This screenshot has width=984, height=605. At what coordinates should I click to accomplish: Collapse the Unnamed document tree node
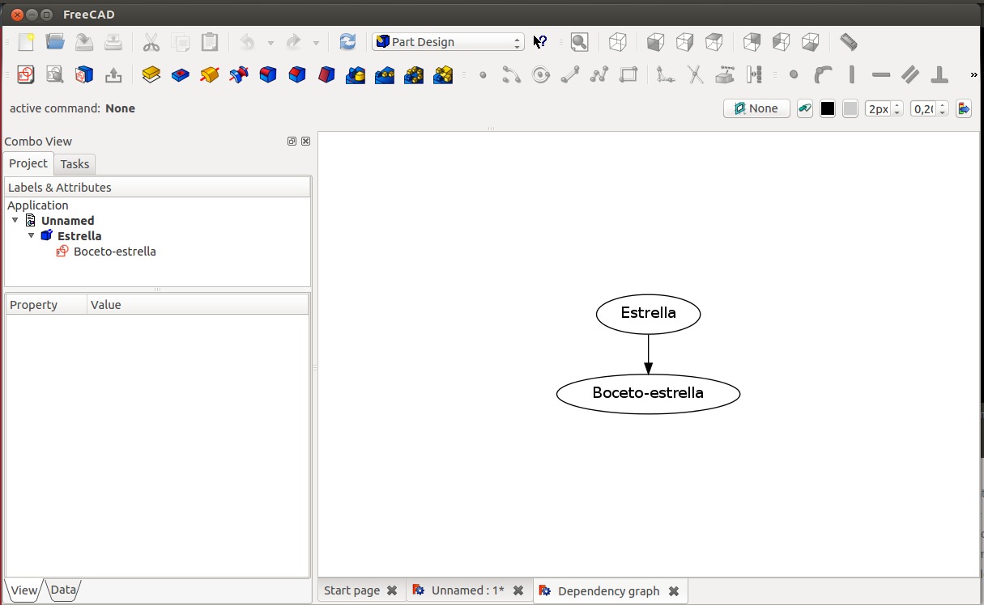(15, 221)
